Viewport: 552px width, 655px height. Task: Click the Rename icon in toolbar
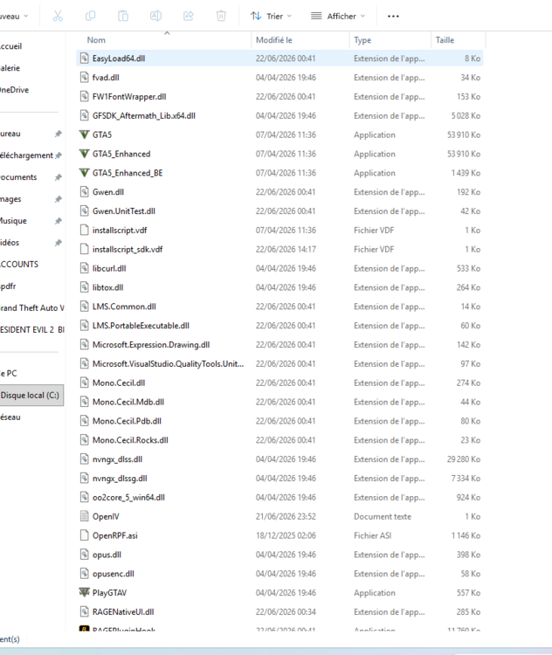155,16
